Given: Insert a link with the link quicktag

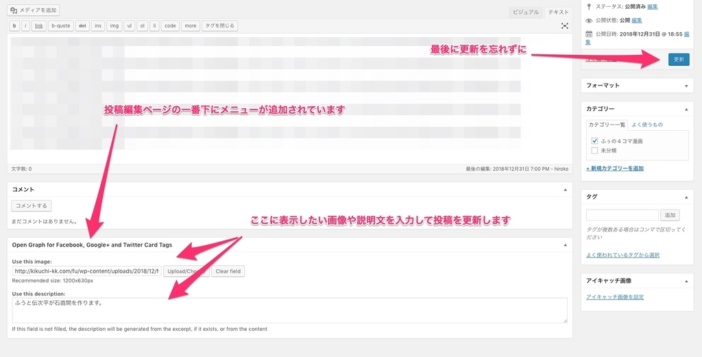Looking at the screenshot, I should pyautogui.click(x=39, y=26).
